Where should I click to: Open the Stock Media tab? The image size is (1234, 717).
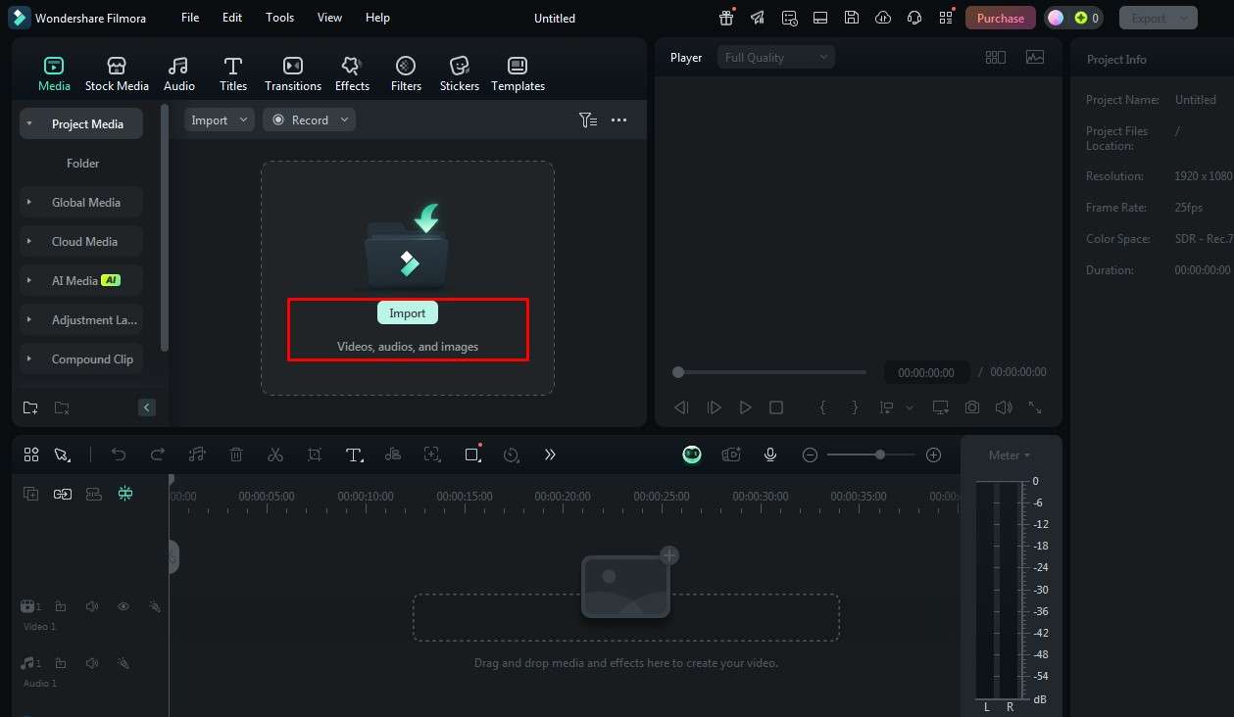[x=117, y=74]
